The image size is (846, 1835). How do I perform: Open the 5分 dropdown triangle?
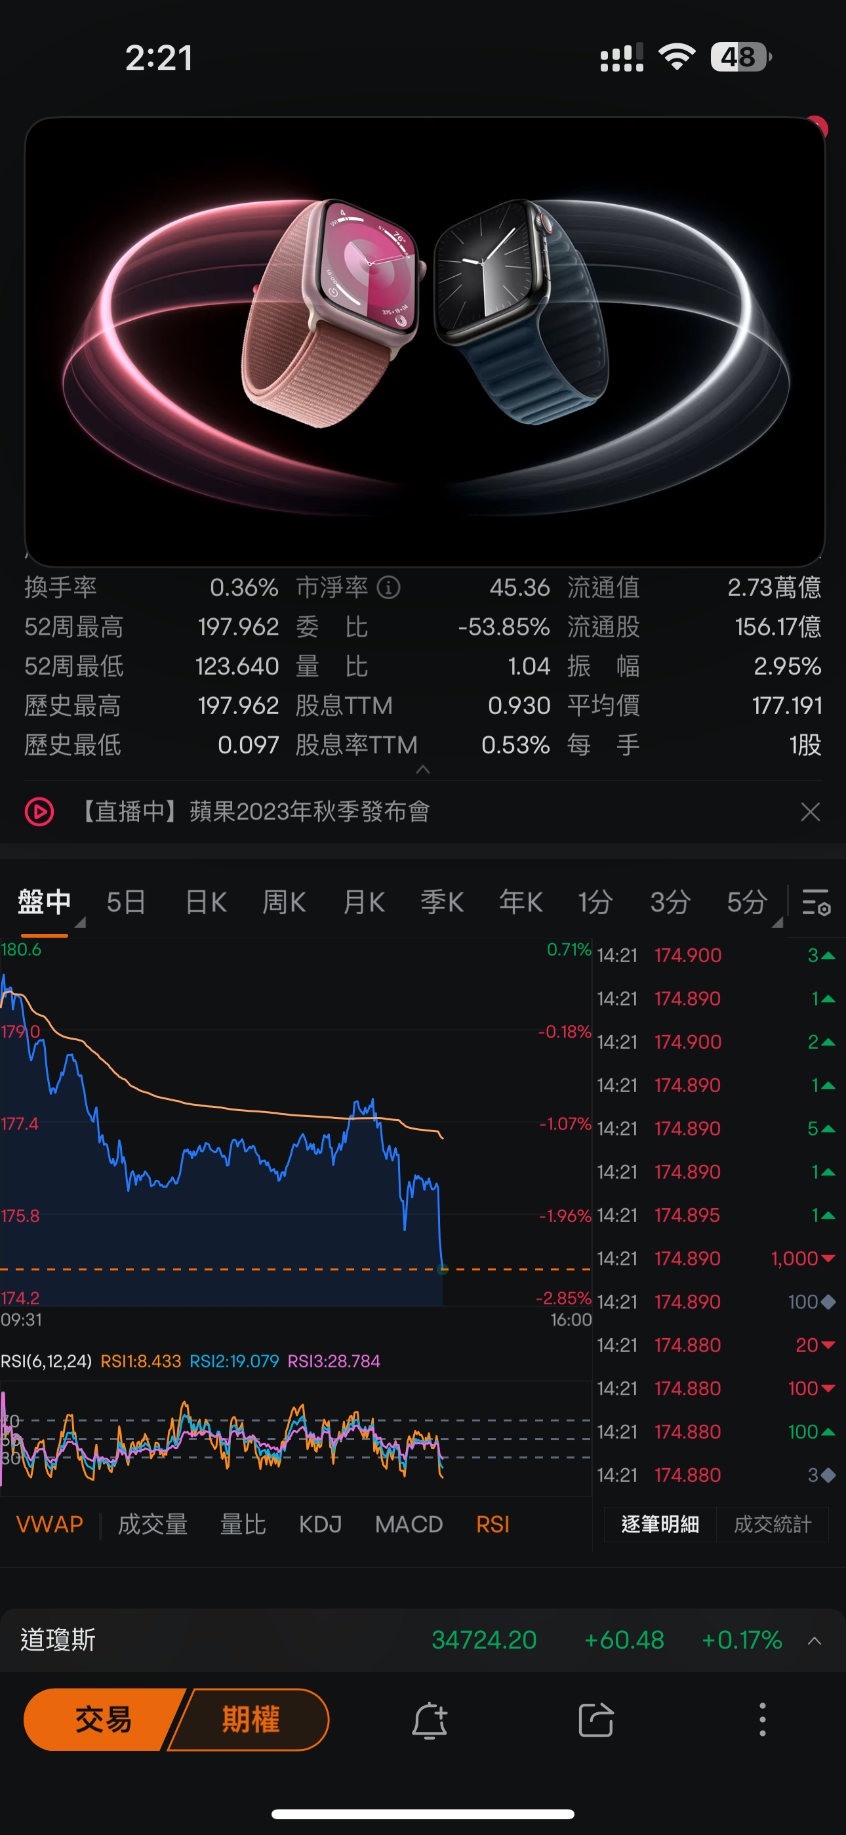click(x=777, y=923)
